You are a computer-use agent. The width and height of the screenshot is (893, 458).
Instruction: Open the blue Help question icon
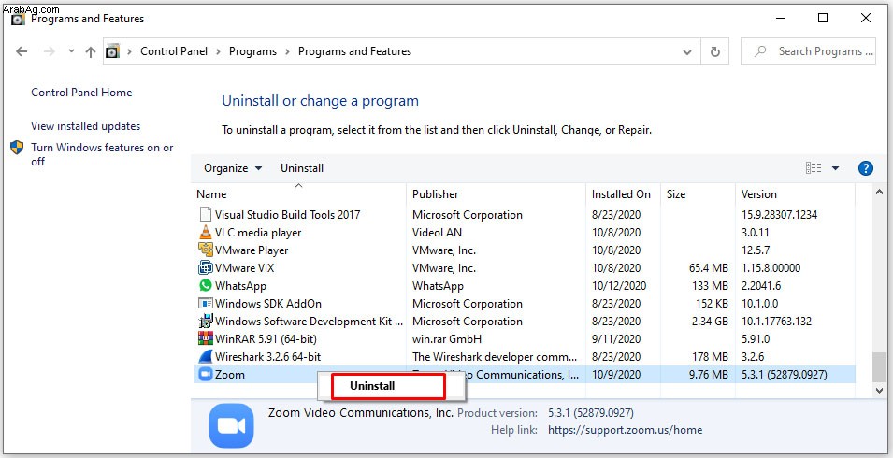pos(865,168)
